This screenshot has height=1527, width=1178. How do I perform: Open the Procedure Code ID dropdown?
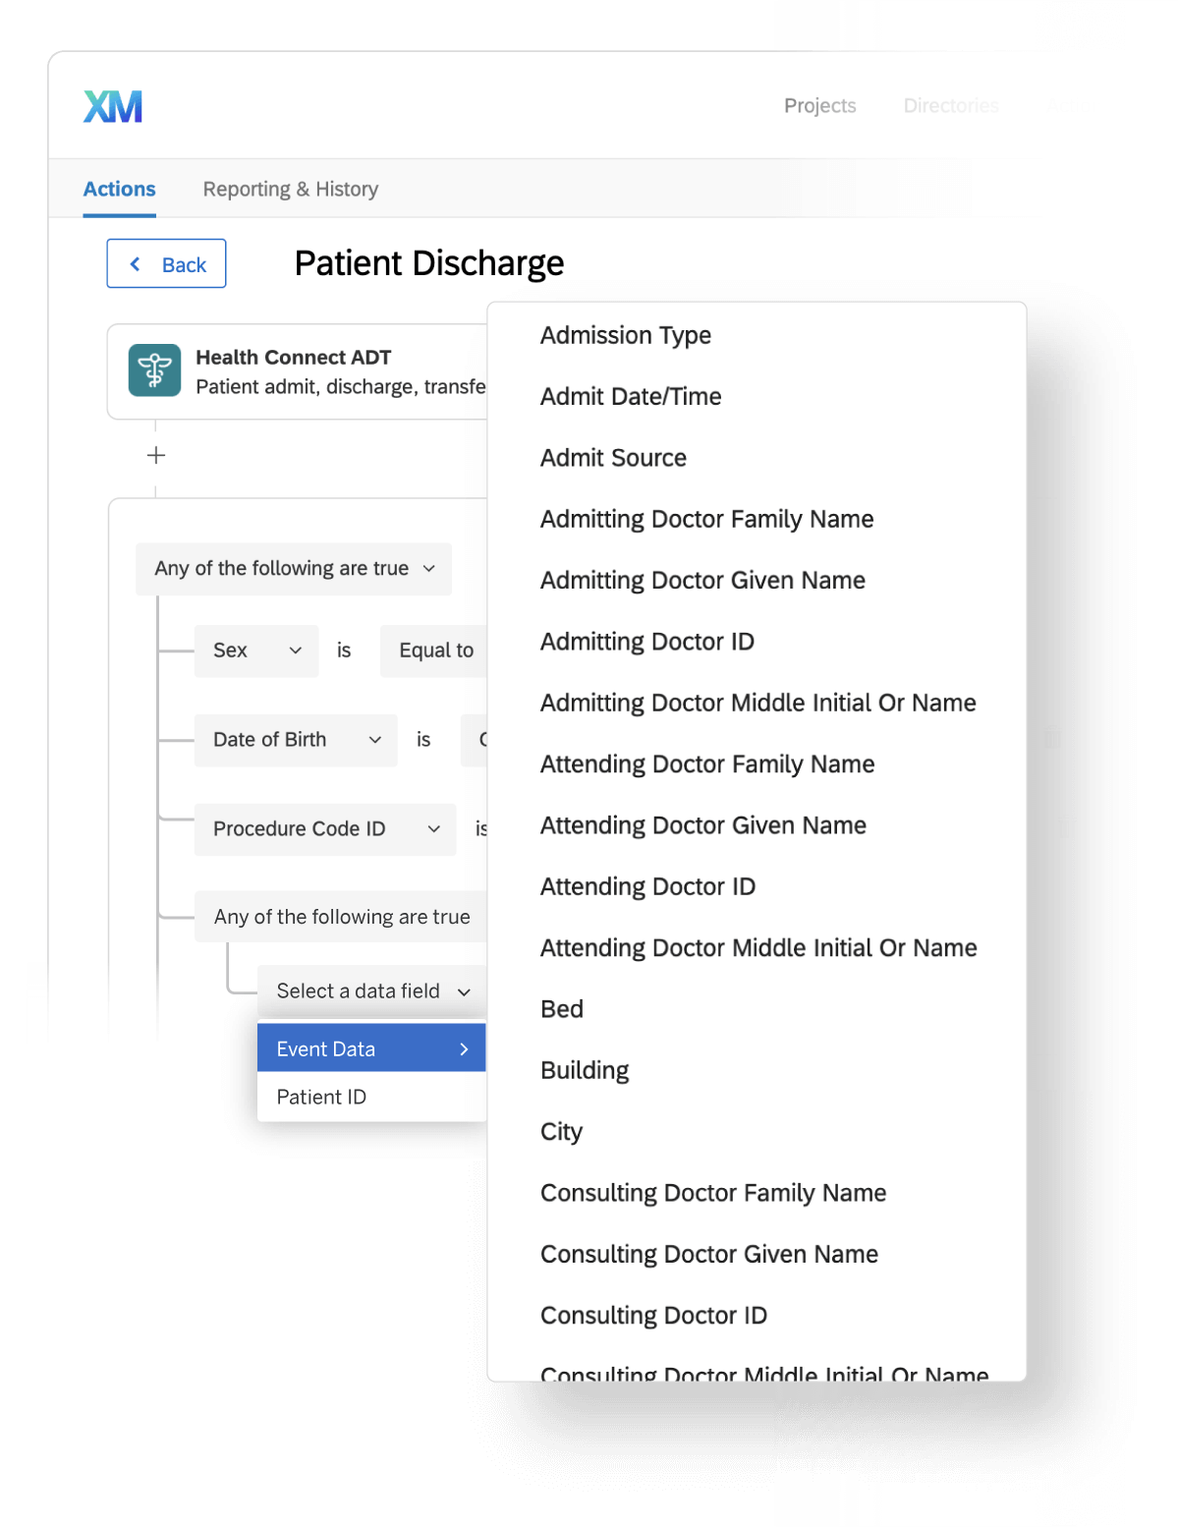325,829
